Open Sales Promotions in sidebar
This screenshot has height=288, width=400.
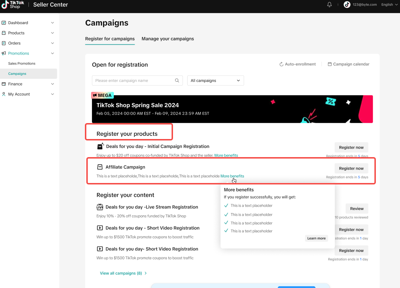coord(22,63)
